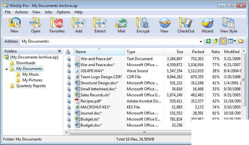Toggle the Folders pane icon
249x145 pixels.
(223, 41)
